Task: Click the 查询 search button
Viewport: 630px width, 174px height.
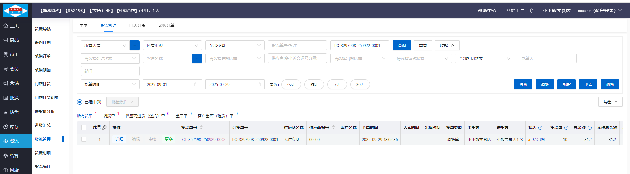Action: click(x=402, y=45)
